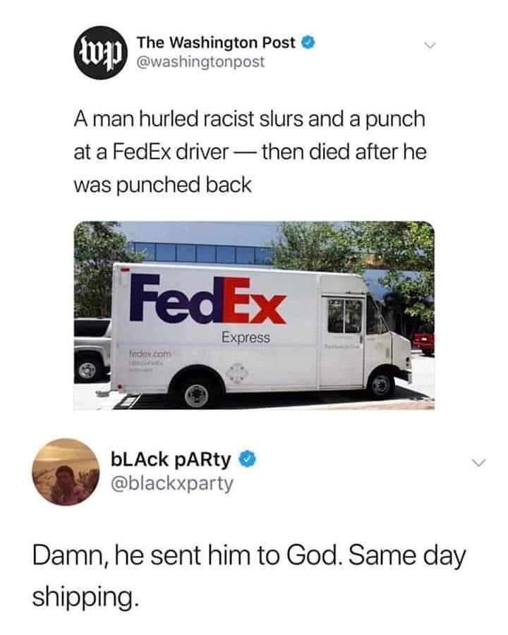Open The Washington Post display name
Image resolution: width=508 pixels, height=635 pixels.
216,42
